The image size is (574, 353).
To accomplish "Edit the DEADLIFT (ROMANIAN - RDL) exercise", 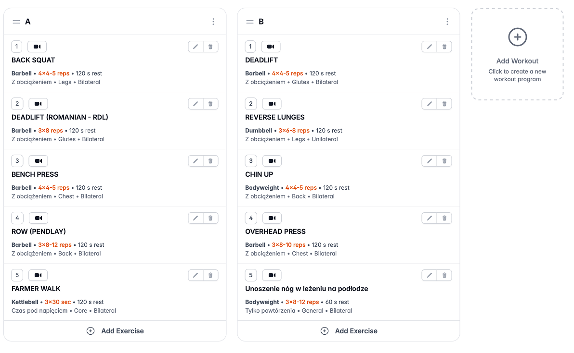I will pos(196,104).
